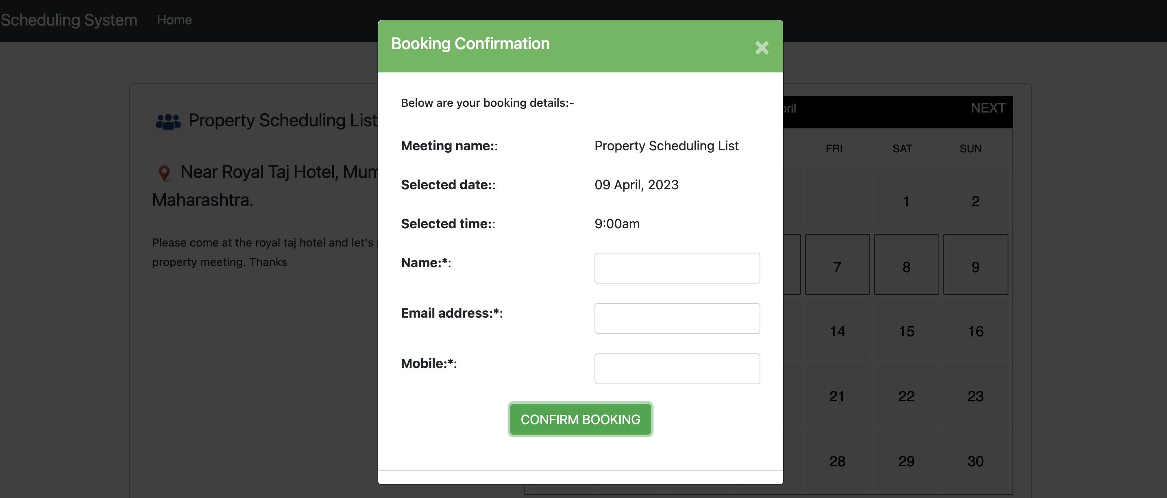
Task: Click the Scheduling System brand link
Action: point(69,20)
